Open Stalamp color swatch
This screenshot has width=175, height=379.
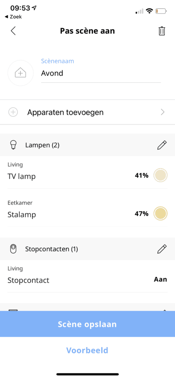[161, 214]
